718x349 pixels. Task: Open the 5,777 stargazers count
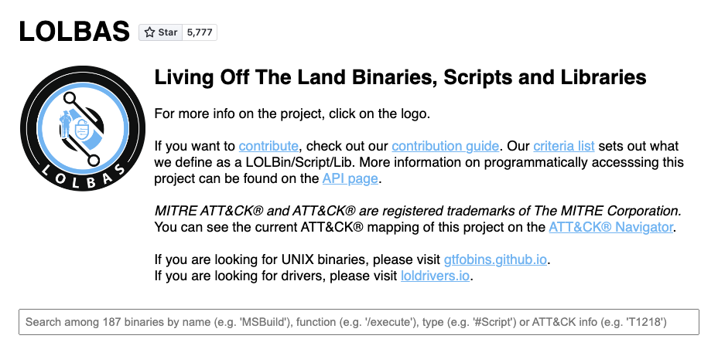click(200, 32)
